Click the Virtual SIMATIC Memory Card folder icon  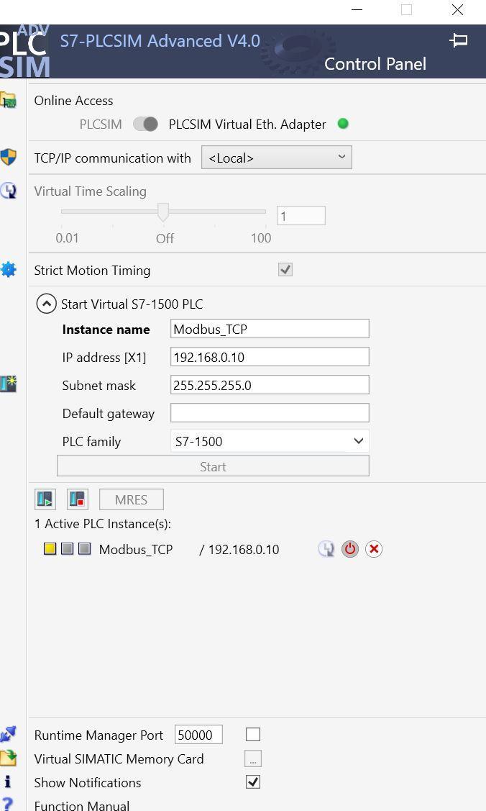[x=8, y=758]
